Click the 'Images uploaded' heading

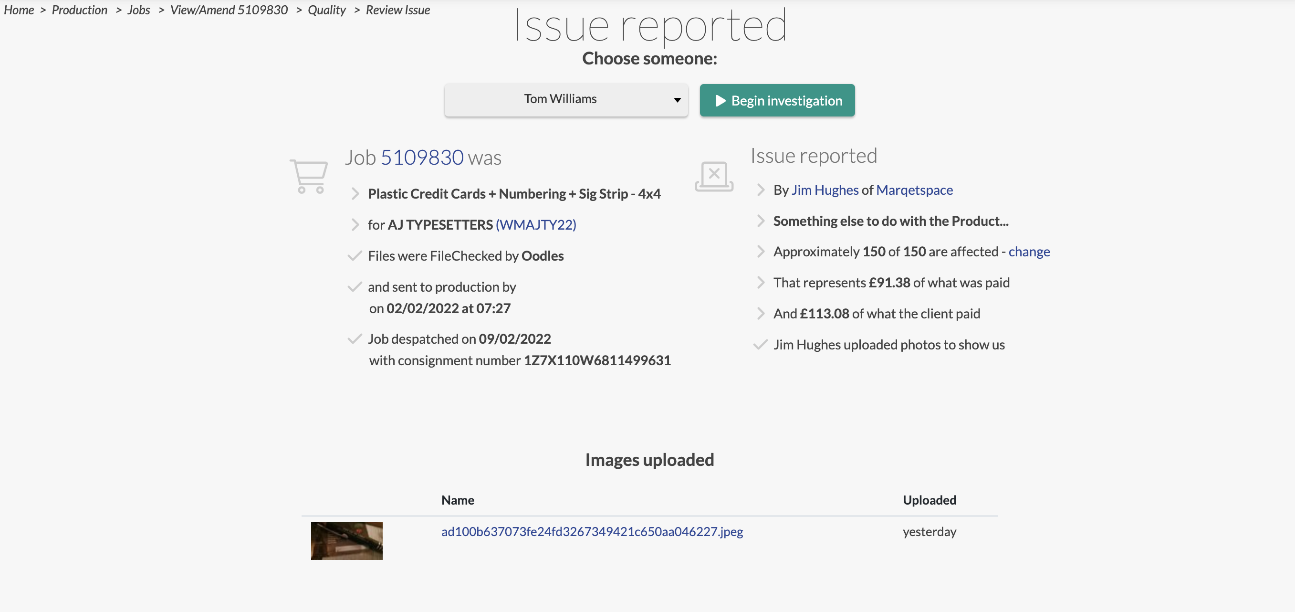pos(649,460)
